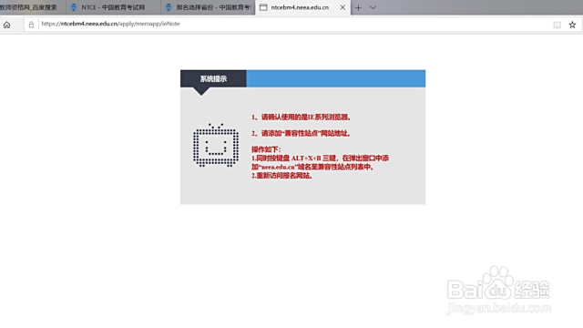Screen dimensions: 583x328
Task: Click the ntcebm4 tab page icon
Action: (263, 7)
